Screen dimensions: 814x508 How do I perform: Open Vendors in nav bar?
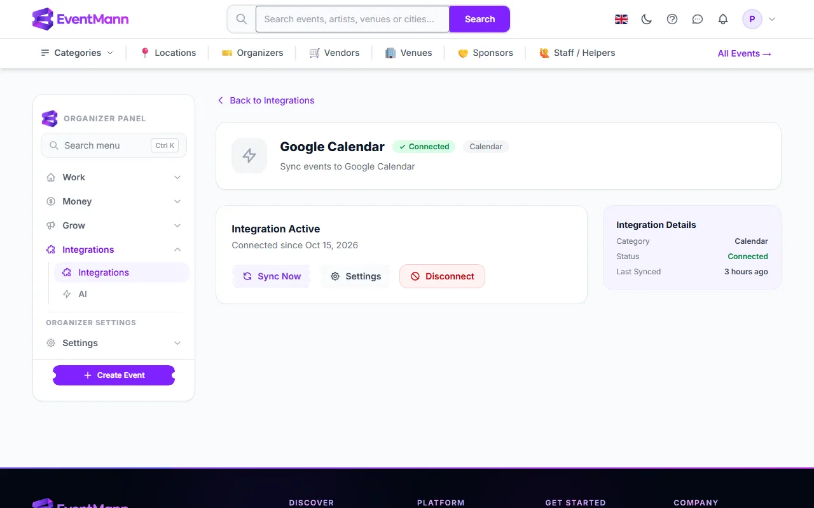tap(335, 53)
